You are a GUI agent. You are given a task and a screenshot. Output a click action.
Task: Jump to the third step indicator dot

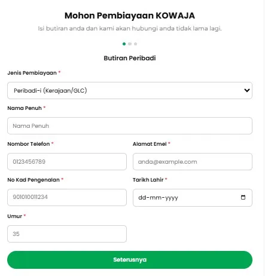coord(135,44)
